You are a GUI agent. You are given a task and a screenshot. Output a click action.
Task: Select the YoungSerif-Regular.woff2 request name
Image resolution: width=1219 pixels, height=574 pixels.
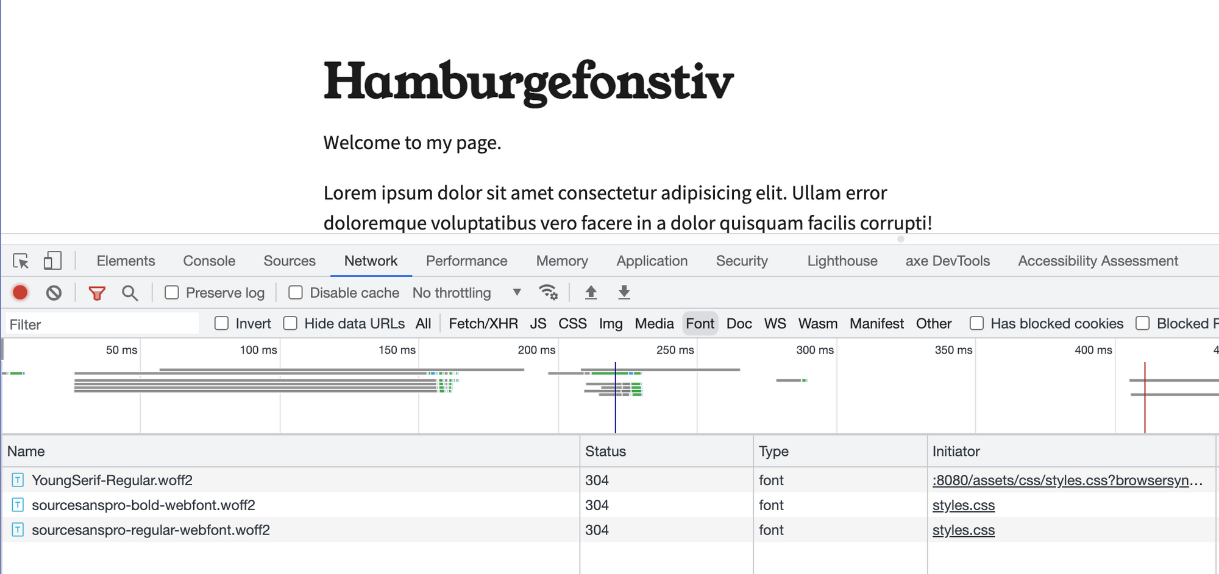pyautogui.click(x=112, y=480)
